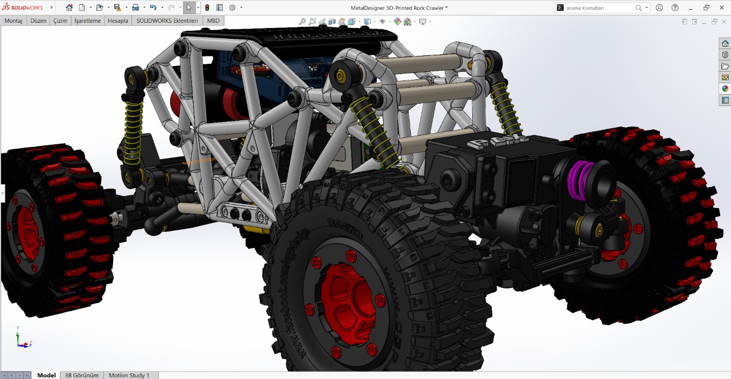The height and width of the screenshot is (379, 731).
Task: Open the Home welcome icon
Action: 69,7
